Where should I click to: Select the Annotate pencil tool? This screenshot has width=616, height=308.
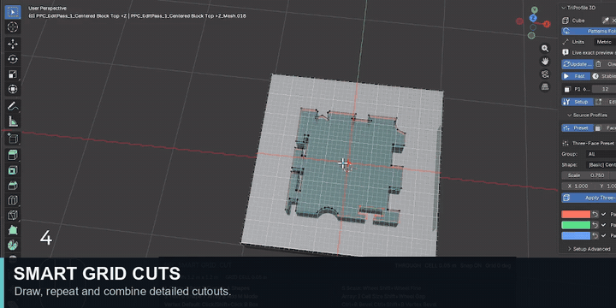[x=13, y=106]
